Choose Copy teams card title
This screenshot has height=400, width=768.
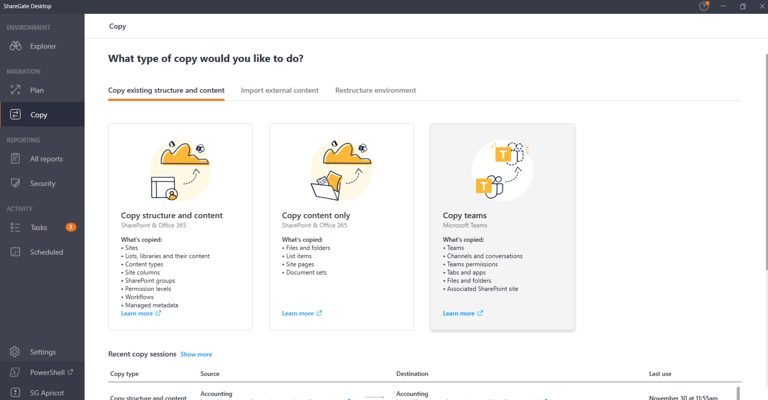pyautogui.click(x=464, y=216)
